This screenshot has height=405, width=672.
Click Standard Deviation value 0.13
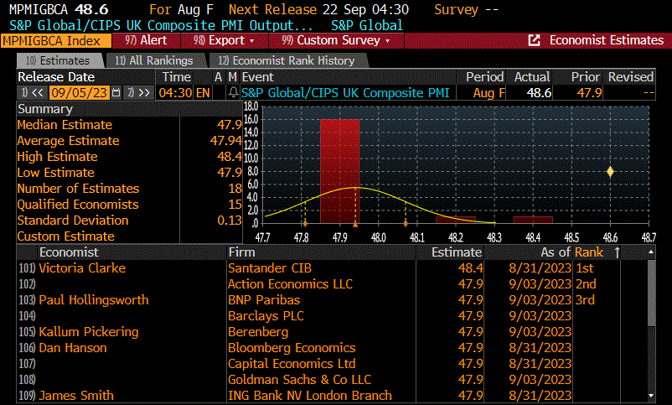coord(230,220)
